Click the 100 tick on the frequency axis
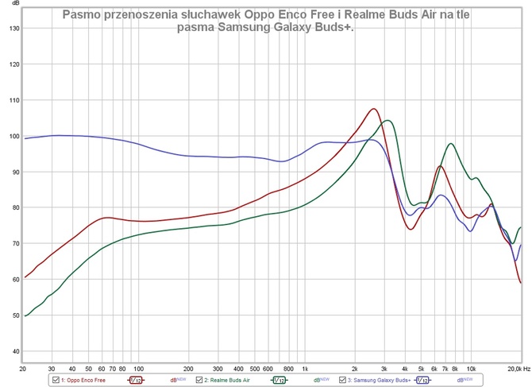The width and height of the screenshot is (532, 387). click(x=138, y=369)
